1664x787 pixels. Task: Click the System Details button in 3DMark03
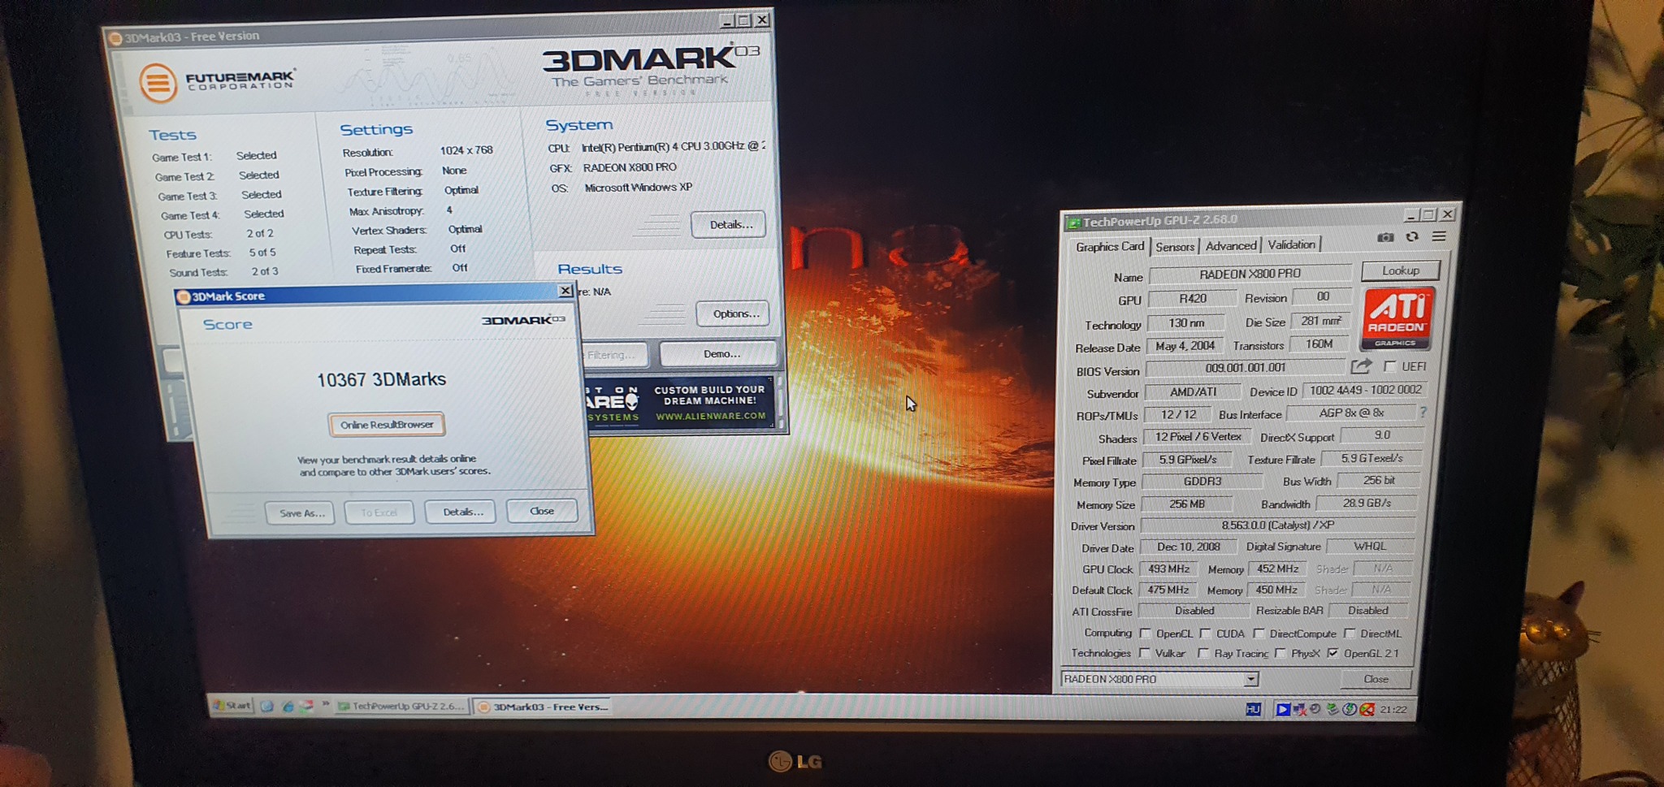point(729,225)
